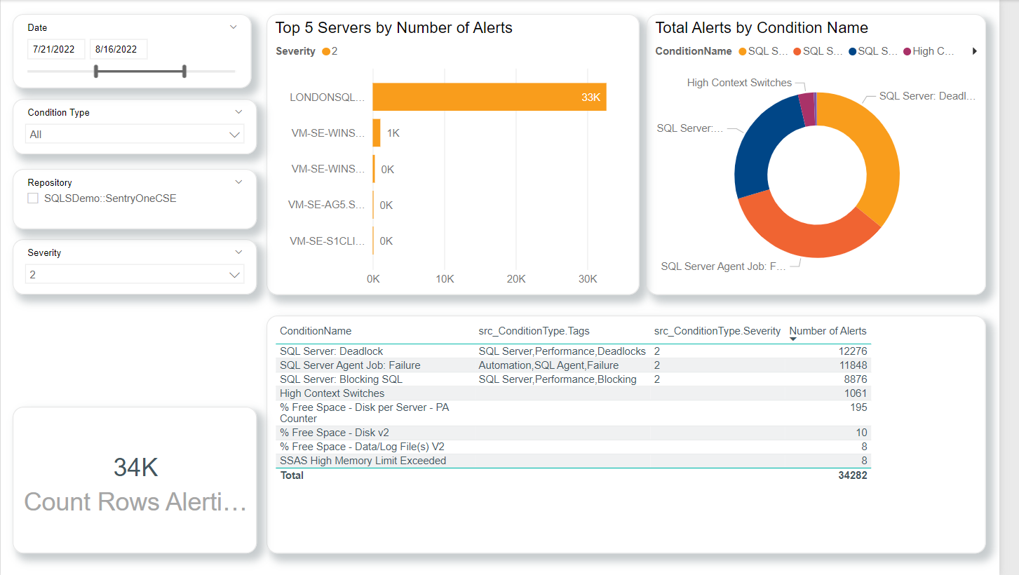Sort table by ConditionName column header

(316, 331)
